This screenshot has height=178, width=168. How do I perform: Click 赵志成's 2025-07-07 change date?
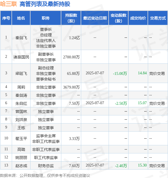click(x=95, y=165)
